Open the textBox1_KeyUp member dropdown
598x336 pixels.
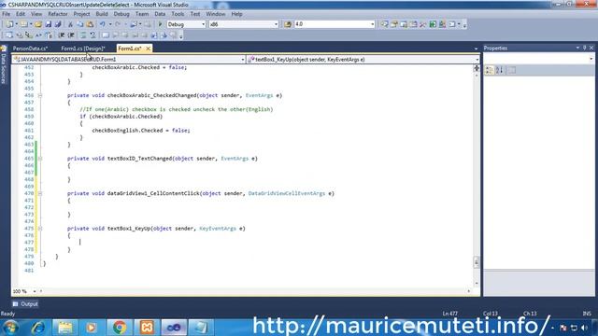point(477,60)
